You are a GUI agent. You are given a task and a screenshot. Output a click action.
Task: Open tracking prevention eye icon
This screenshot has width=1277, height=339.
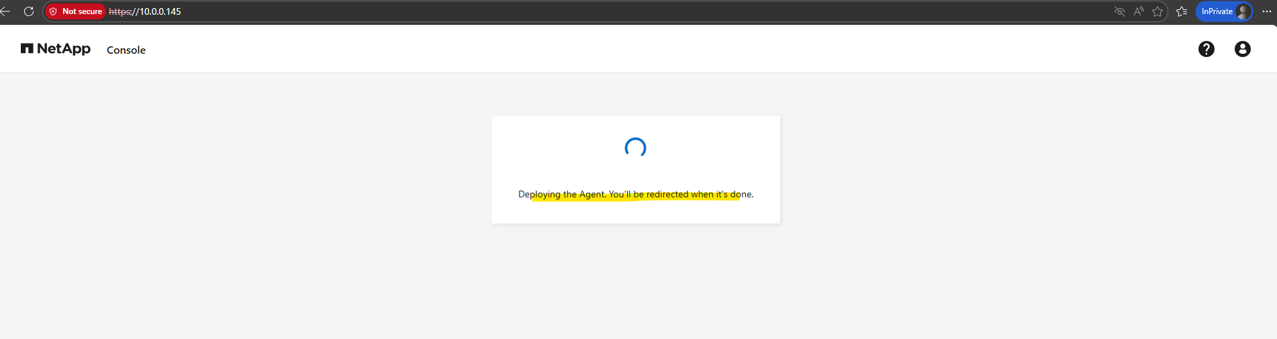point(1119,11)
